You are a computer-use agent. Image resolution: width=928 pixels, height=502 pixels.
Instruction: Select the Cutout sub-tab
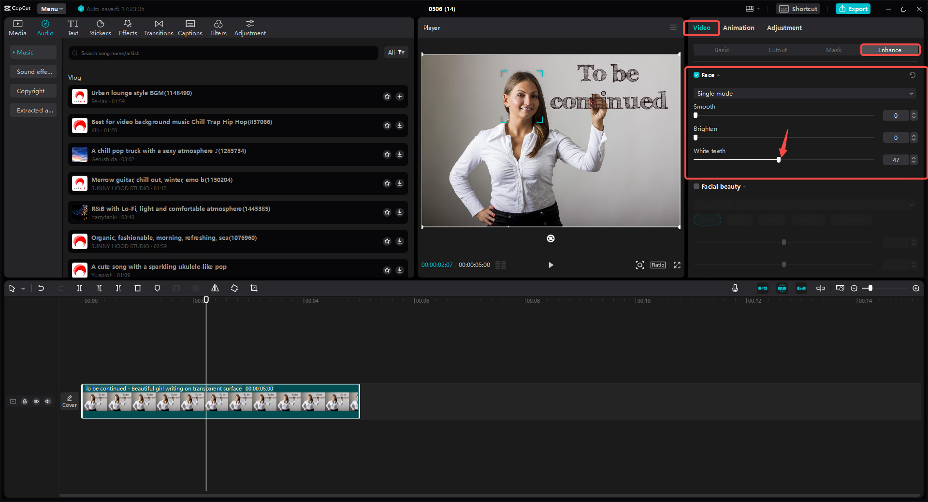coord(777,50)
